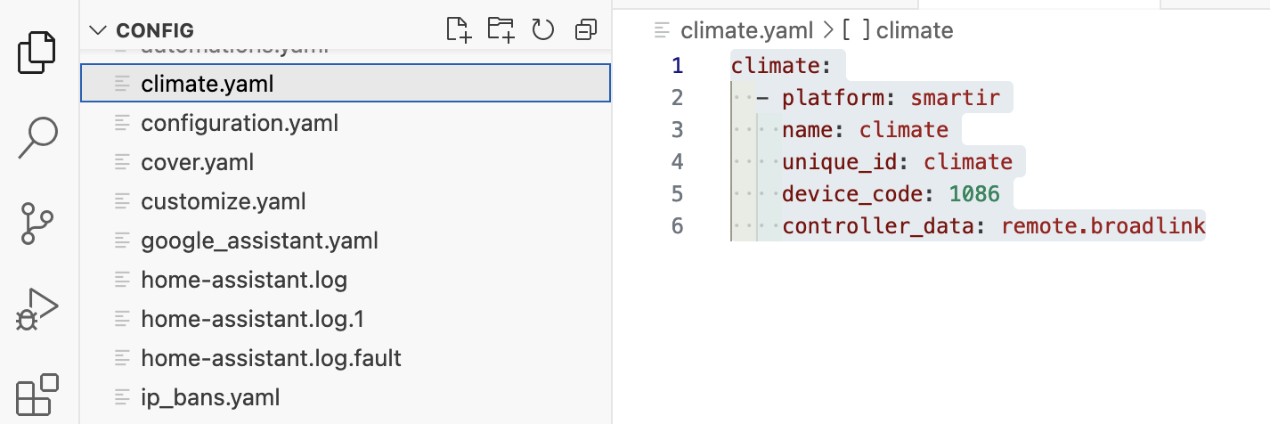
Task: Open the Source Control view icon
Action: pyautogui.click(x=39, y=224)
